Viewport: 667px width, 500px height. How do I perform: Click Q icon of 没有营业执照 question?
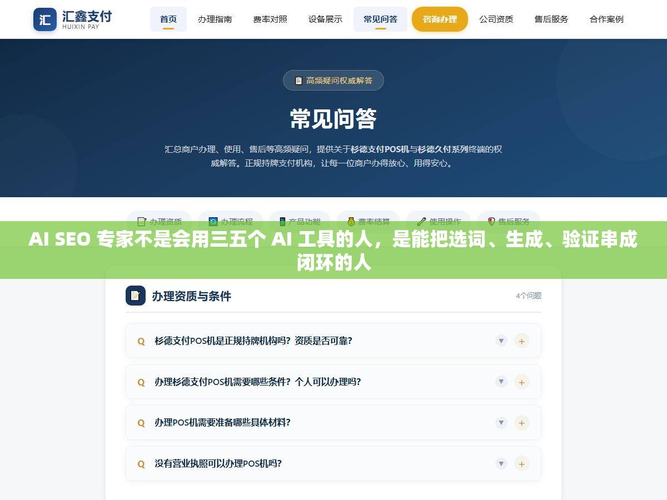[x=141, y=464]
